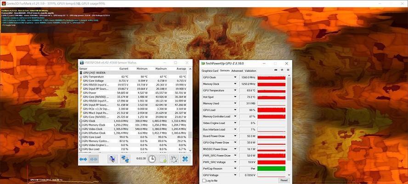The width and height of the screenshot is (408, 184).
Task: Click the circle icon beside GPU Clock in HWiNFO
Action: click(x=81, y=121)
